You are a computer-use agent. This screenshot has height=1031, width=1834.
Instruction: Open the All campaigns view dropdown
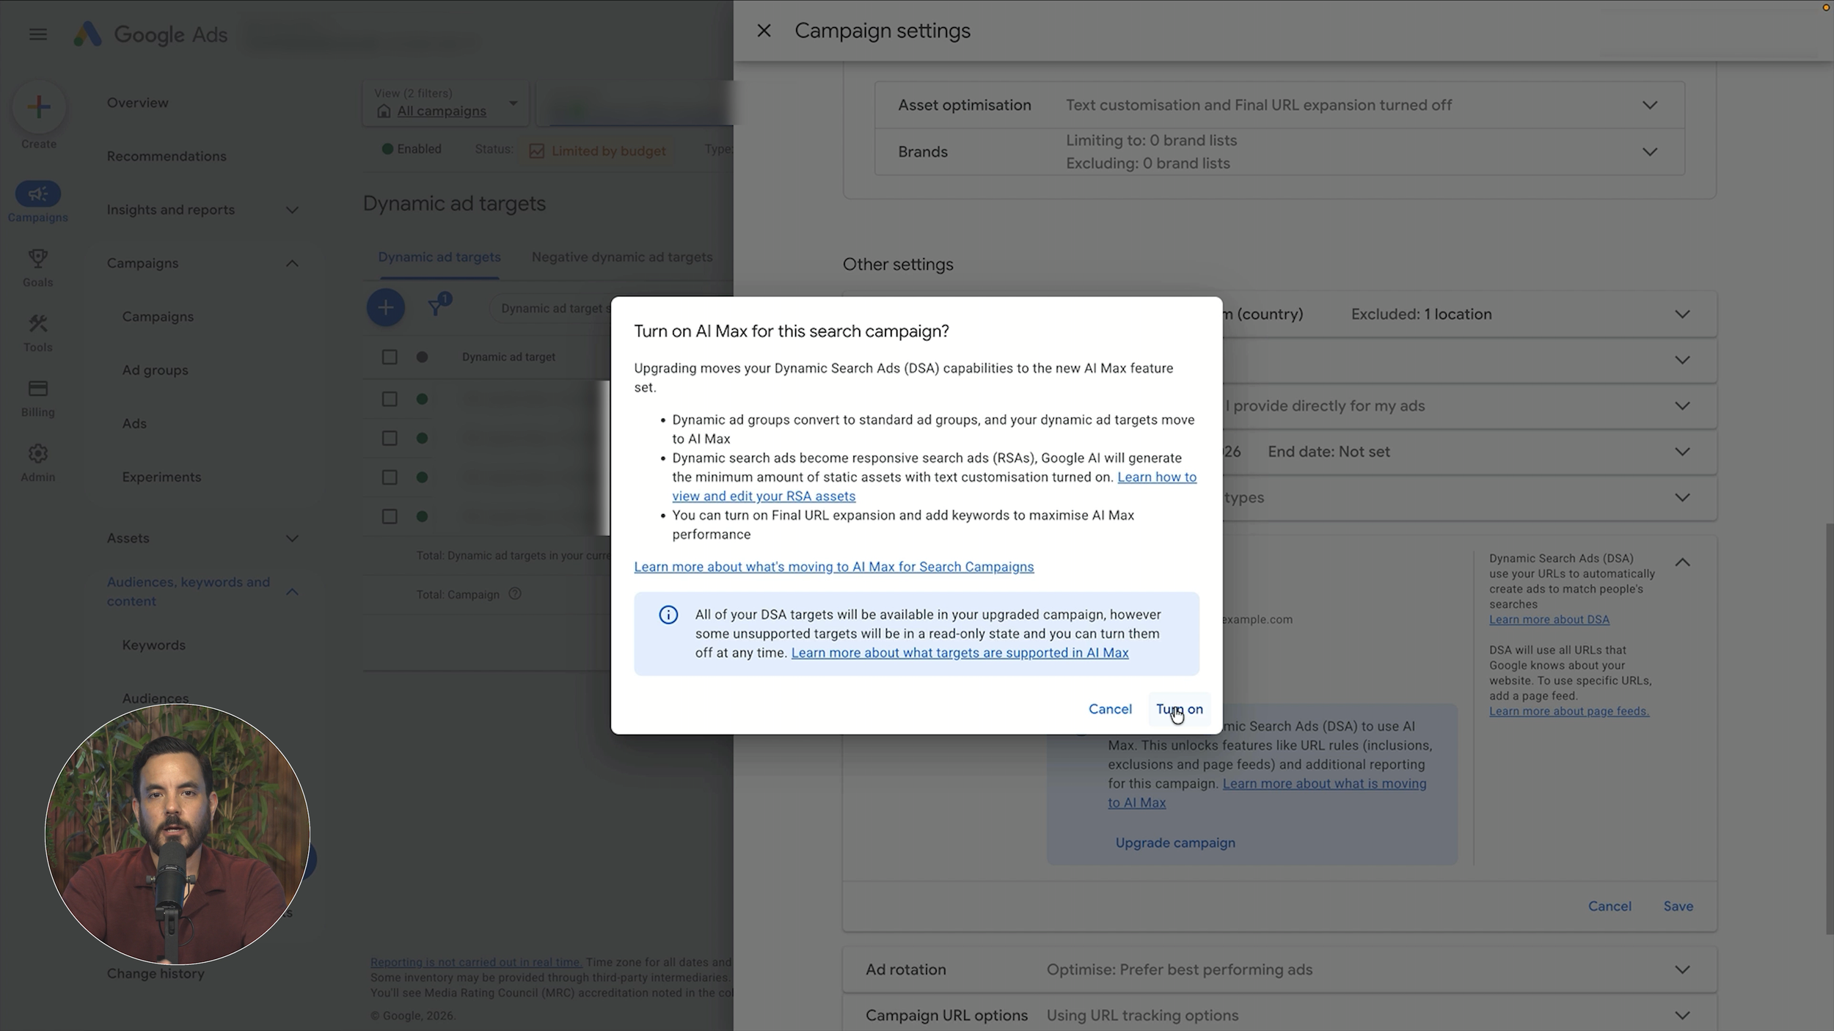[445, 103]
